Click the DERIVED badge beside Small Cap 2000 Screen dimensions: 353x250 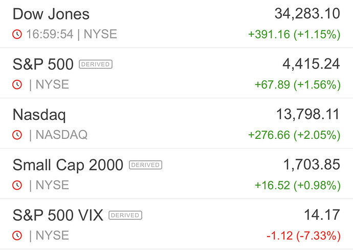145,165
